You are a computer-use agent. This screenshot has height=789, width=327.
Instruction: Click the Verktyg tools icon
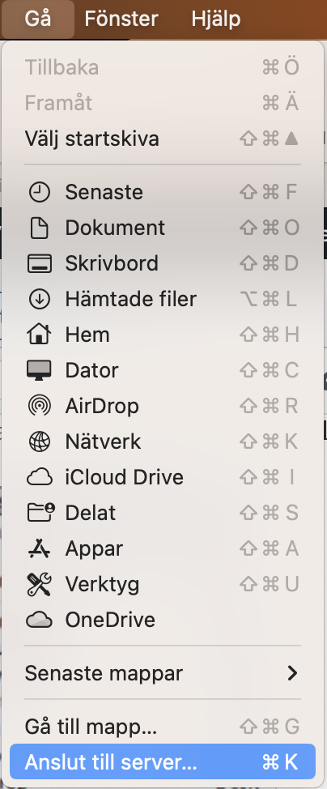tap(39, 585)
